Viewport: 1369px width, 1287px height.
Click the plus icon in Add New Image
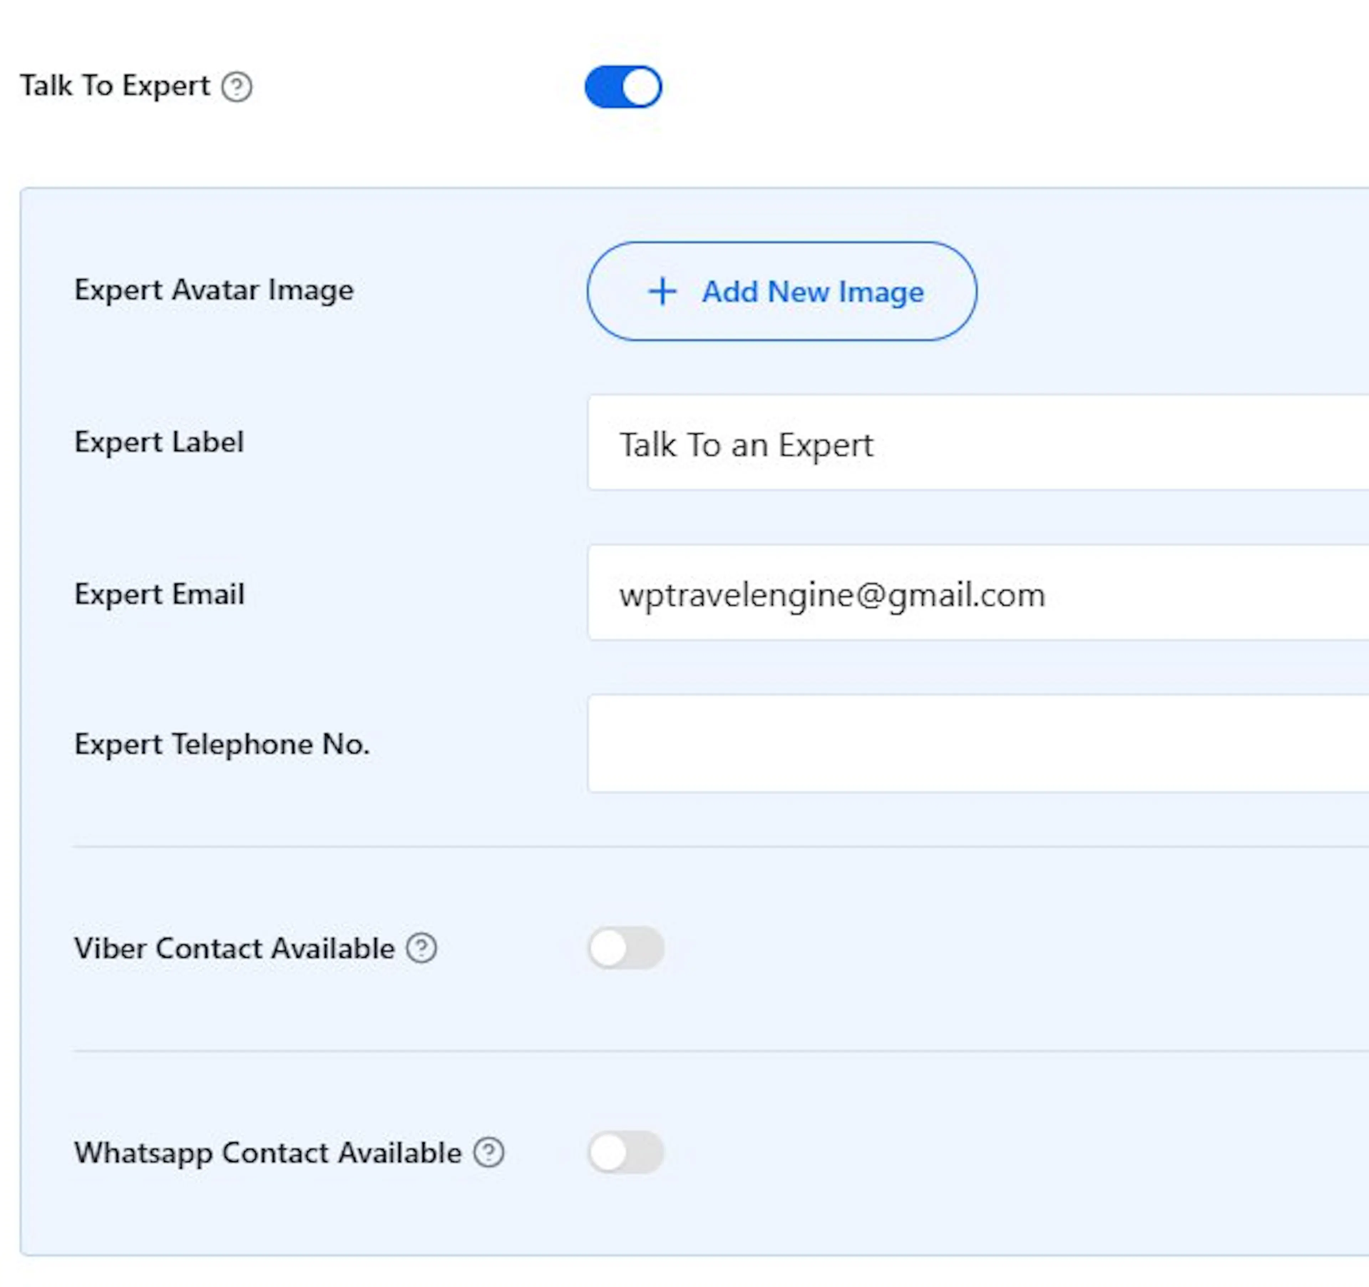(x=662, y=291)
